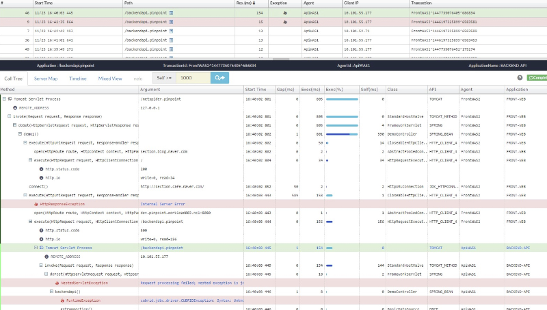Click the Tomcat icon on the highlighted BACKEND-API row

point(41,248)
